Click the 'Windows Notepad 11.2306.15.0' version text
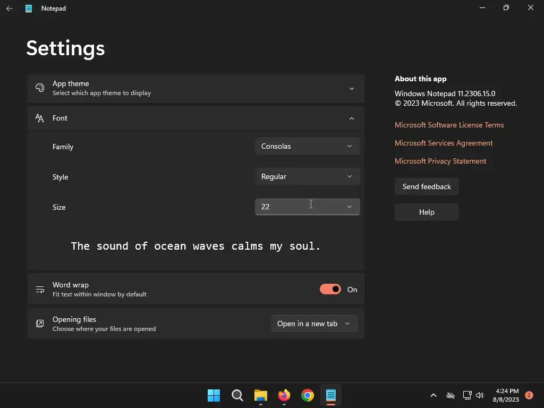544x408 pixels. point(445,93)
